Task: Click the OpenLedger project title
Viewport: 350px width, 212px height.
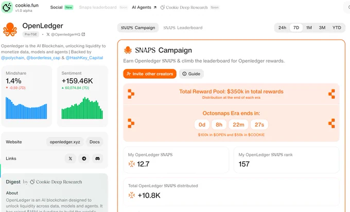Action: pos(43,26)
